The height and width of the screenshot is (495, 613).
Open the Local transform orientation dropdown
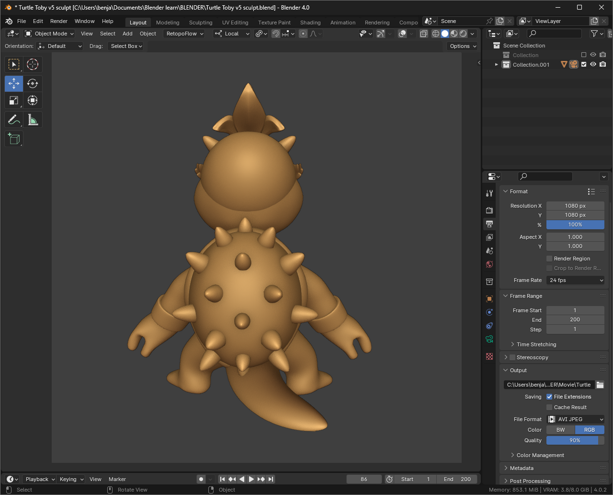coord(232,34)
